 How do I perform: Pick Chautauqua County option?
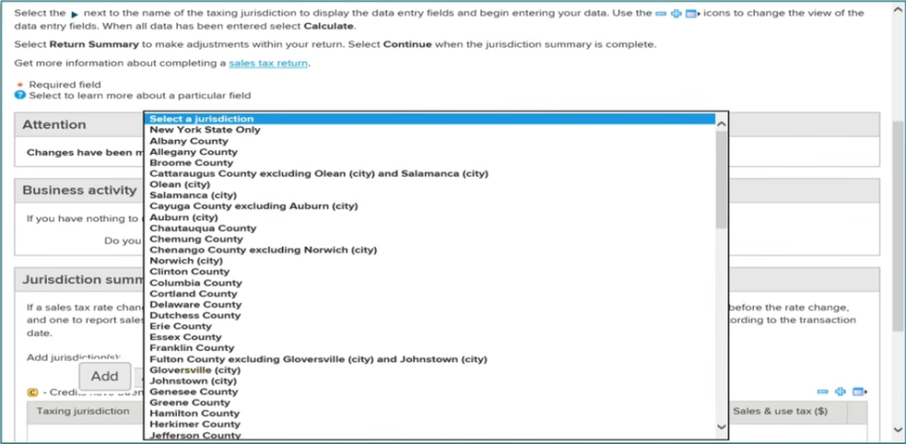coord(429,228)
